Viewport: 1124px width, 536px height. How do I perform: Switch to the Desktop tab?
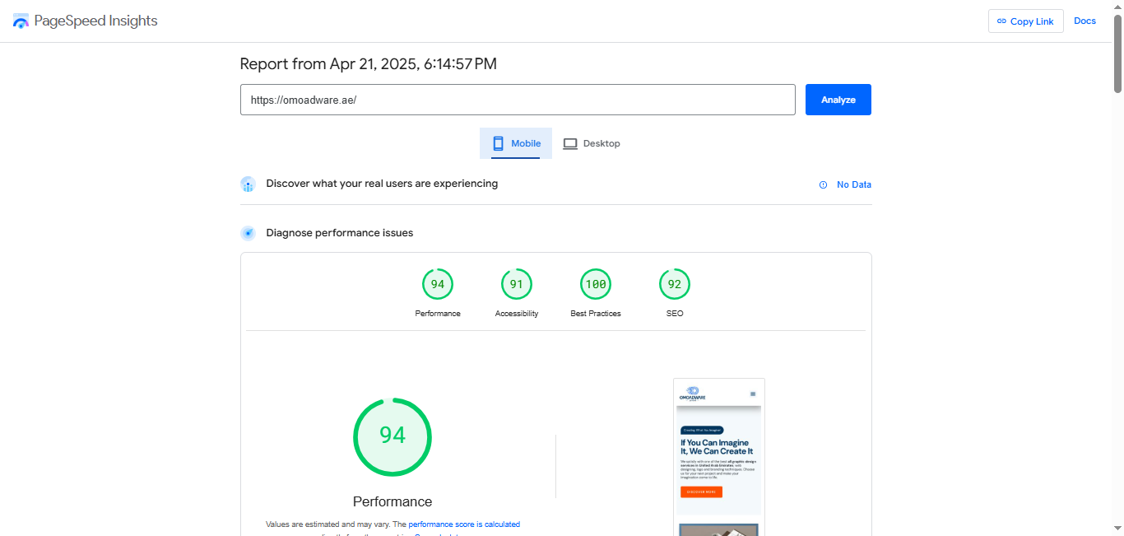click(x=592, y=143)
